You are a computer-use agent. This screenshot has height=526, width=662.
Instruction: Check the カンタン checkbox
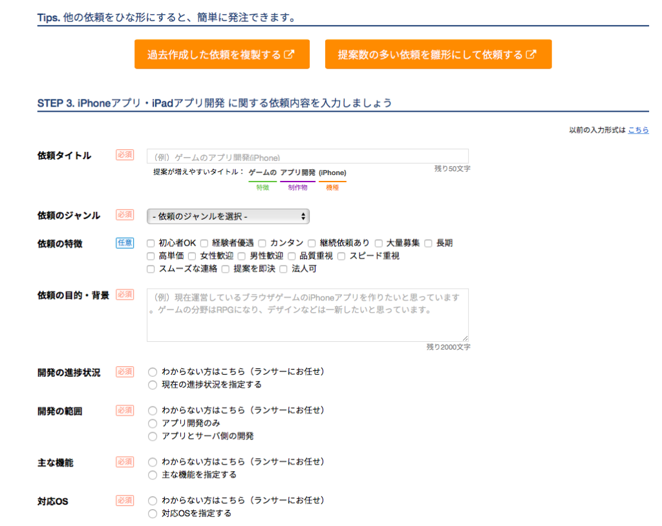pos(262,243)
